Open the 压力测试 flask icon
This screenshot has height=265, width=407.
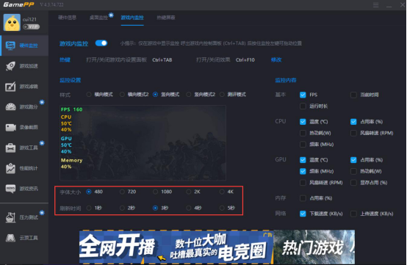(x=10, y=217)
